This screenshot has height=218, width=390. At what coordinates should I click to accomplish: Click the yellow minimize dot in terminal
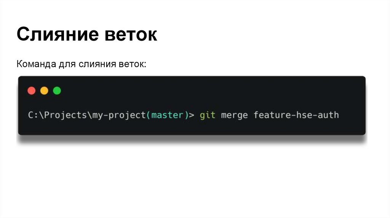[44, 91]
